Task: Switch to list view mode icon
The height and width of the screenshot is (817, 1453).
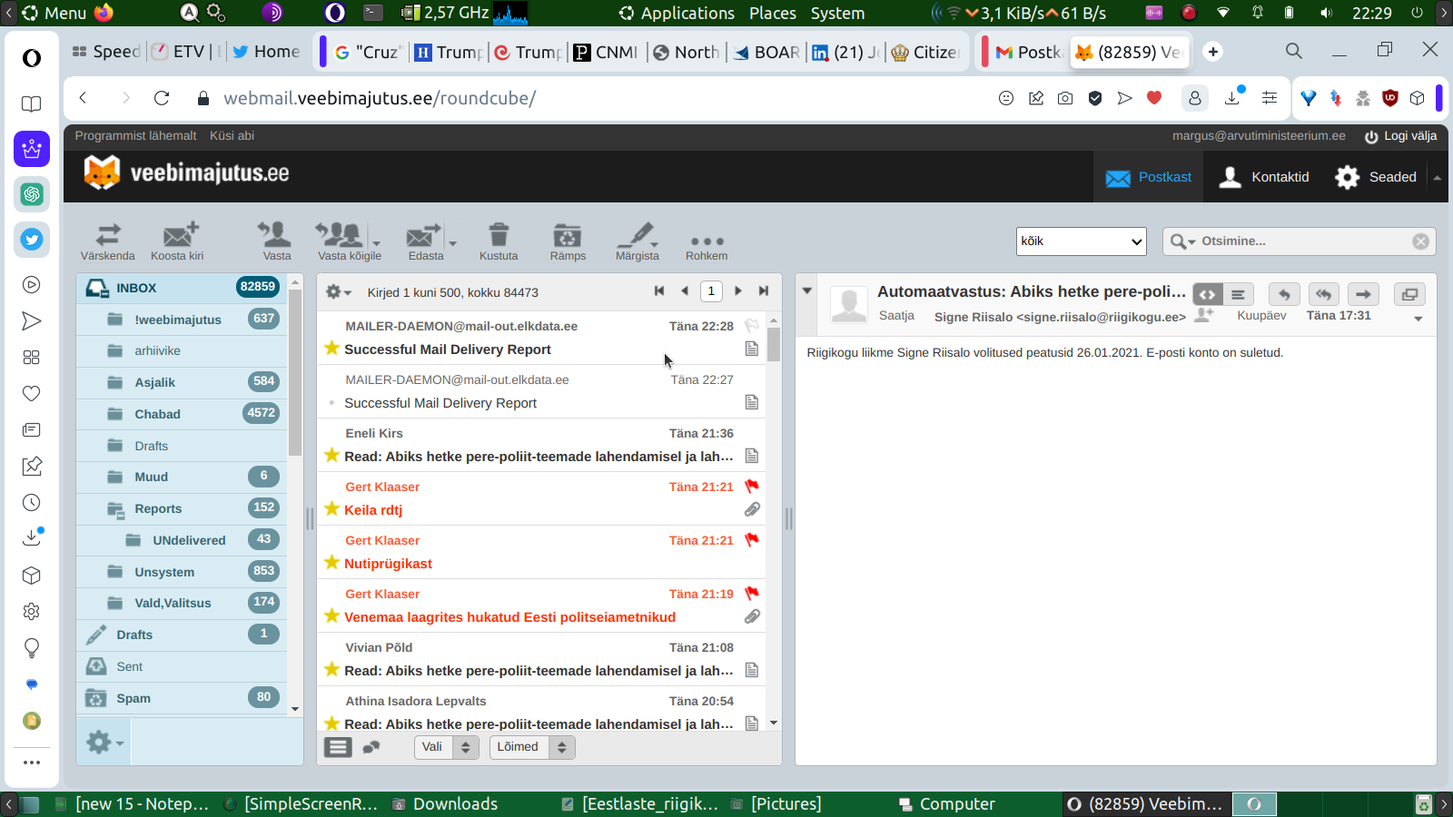Action: 338,747
